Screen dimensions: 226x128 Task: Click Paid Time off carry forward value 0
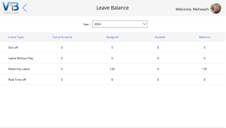coord(62,80)
